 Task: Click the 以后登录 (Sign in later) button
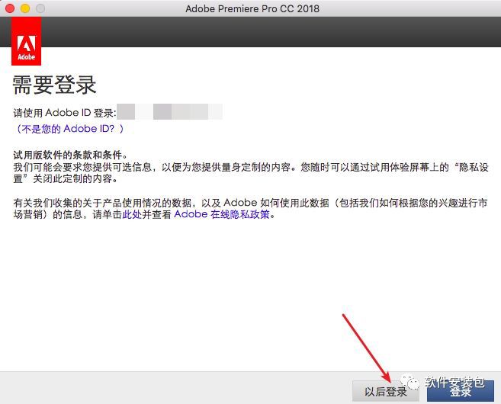[386, 391]
